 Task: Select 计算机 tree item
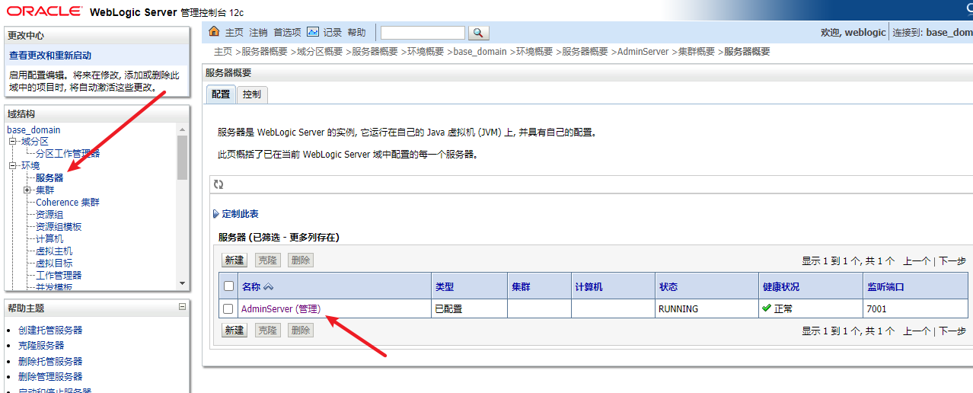click(49, 238)
